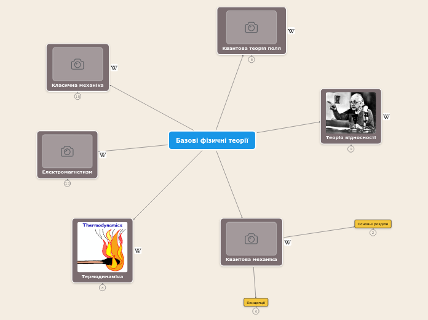Expand child count under Теорія відносності
Image resolution: width=428 pixels, height=320 pixels.
tap(351, 149)
